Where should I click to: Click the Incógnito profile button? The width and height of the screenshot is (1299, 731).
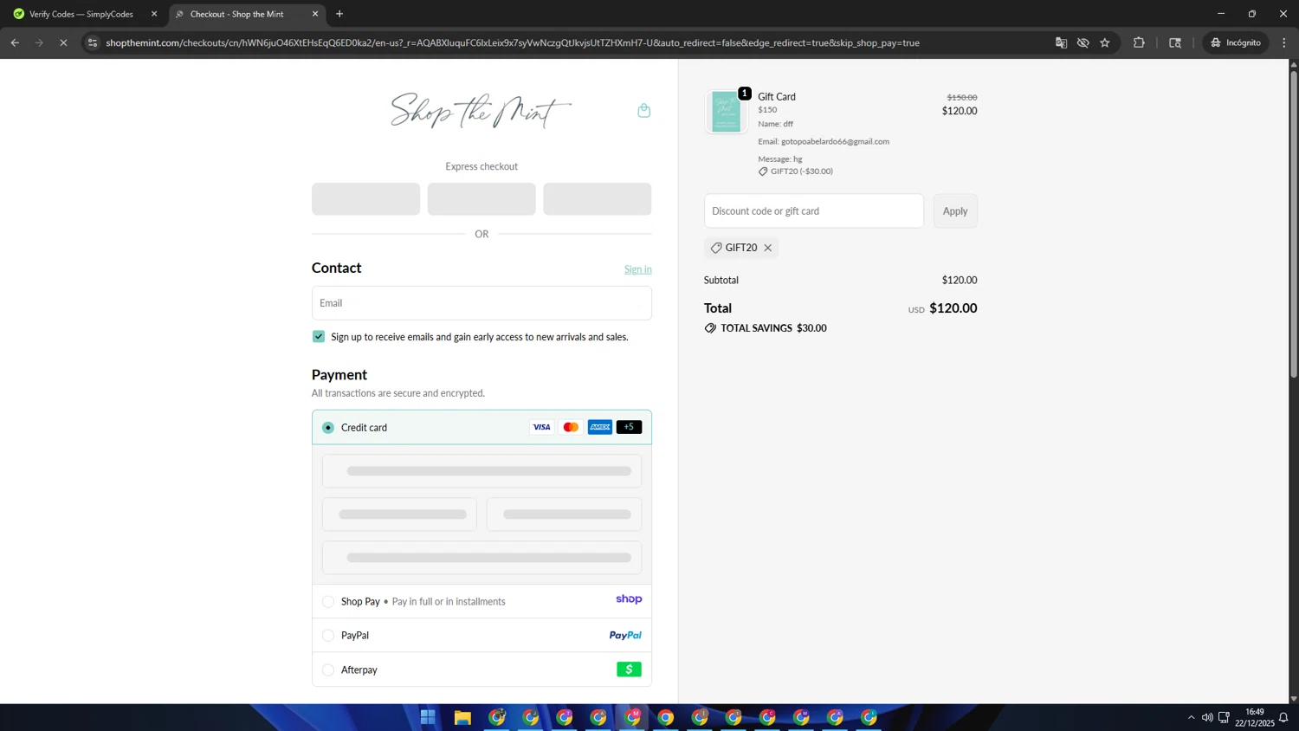1237,42
